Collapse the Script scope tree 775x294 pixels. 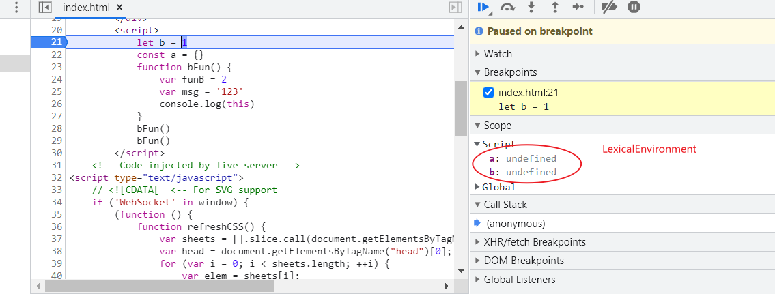click(x=477, y=145)
